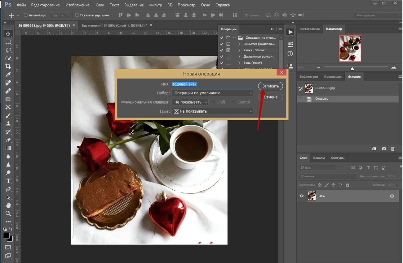Open the Группа auto-select dropdown
403x263 pixels.
coord(60,15)
